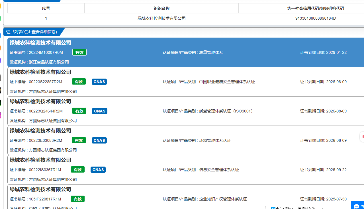Open certificate title for 环境管理体系认证 entry
This screenshot has width=364, height=209.
[x=40, y=131]
